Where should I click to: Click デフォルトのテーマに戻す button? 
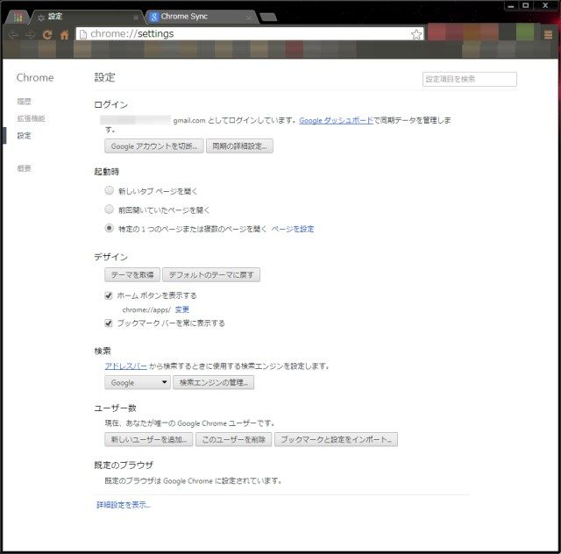(x=211, y=275)
